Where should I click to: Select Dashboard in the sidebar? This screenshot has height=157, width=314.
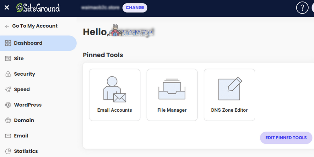[x=38, y=43]
